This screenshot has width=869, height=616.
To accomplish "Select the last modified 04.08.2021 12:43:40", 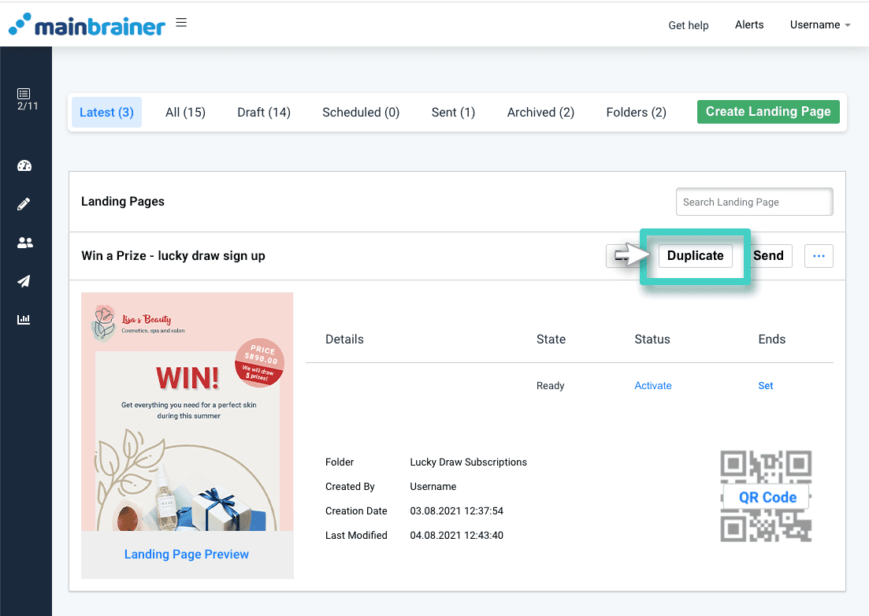I will coord(457,535).
